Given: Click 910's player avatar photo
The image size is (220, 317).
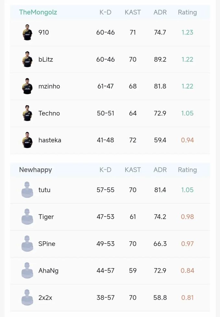Looking at the screenshot, I should pos(28,32).
